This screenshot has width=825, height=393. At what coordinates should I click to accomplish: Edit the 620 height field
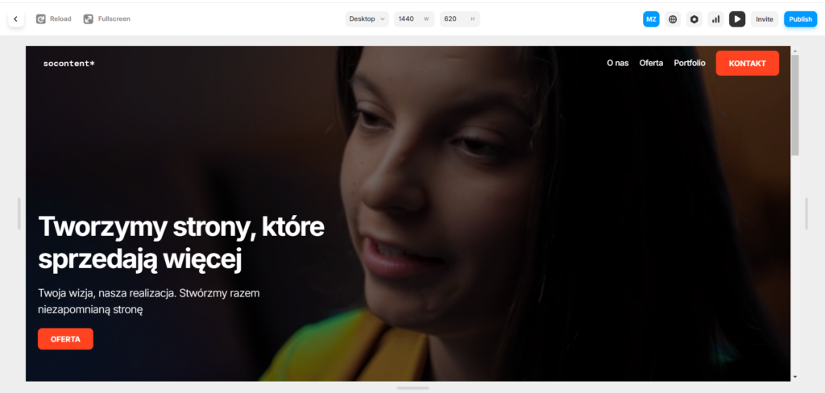pyautogui.click(x=460, y=19)
